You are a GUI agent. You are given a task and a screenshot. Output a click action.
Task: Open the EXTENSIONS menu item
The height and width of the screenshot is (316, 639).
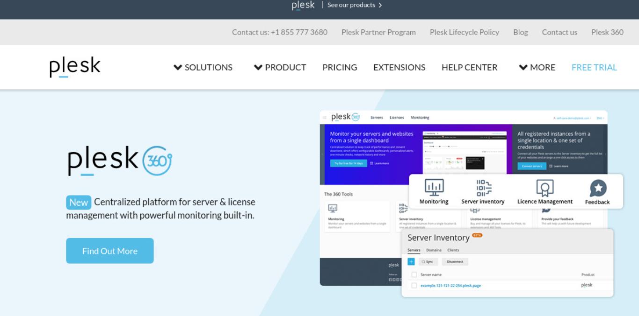pos(399,67)
